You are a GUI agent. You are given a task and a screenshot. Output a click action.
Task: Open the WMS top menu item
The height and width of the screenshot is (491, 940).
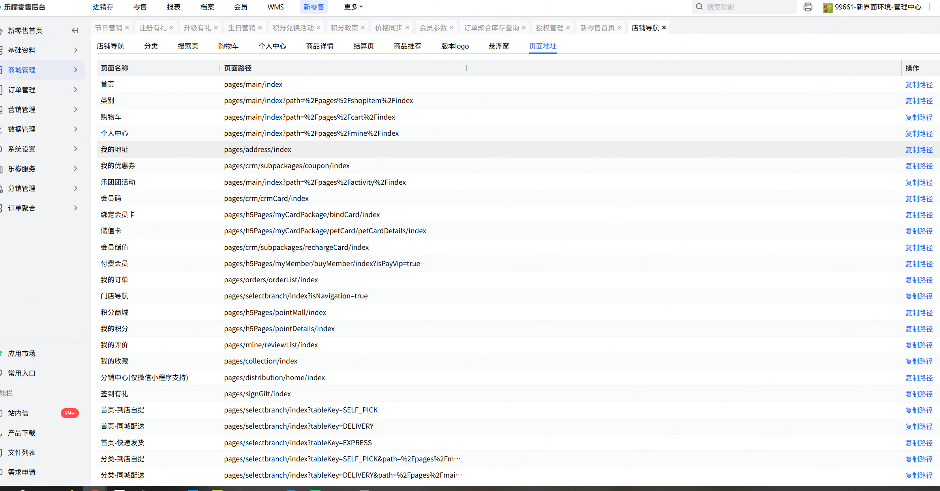pos(275,7)
